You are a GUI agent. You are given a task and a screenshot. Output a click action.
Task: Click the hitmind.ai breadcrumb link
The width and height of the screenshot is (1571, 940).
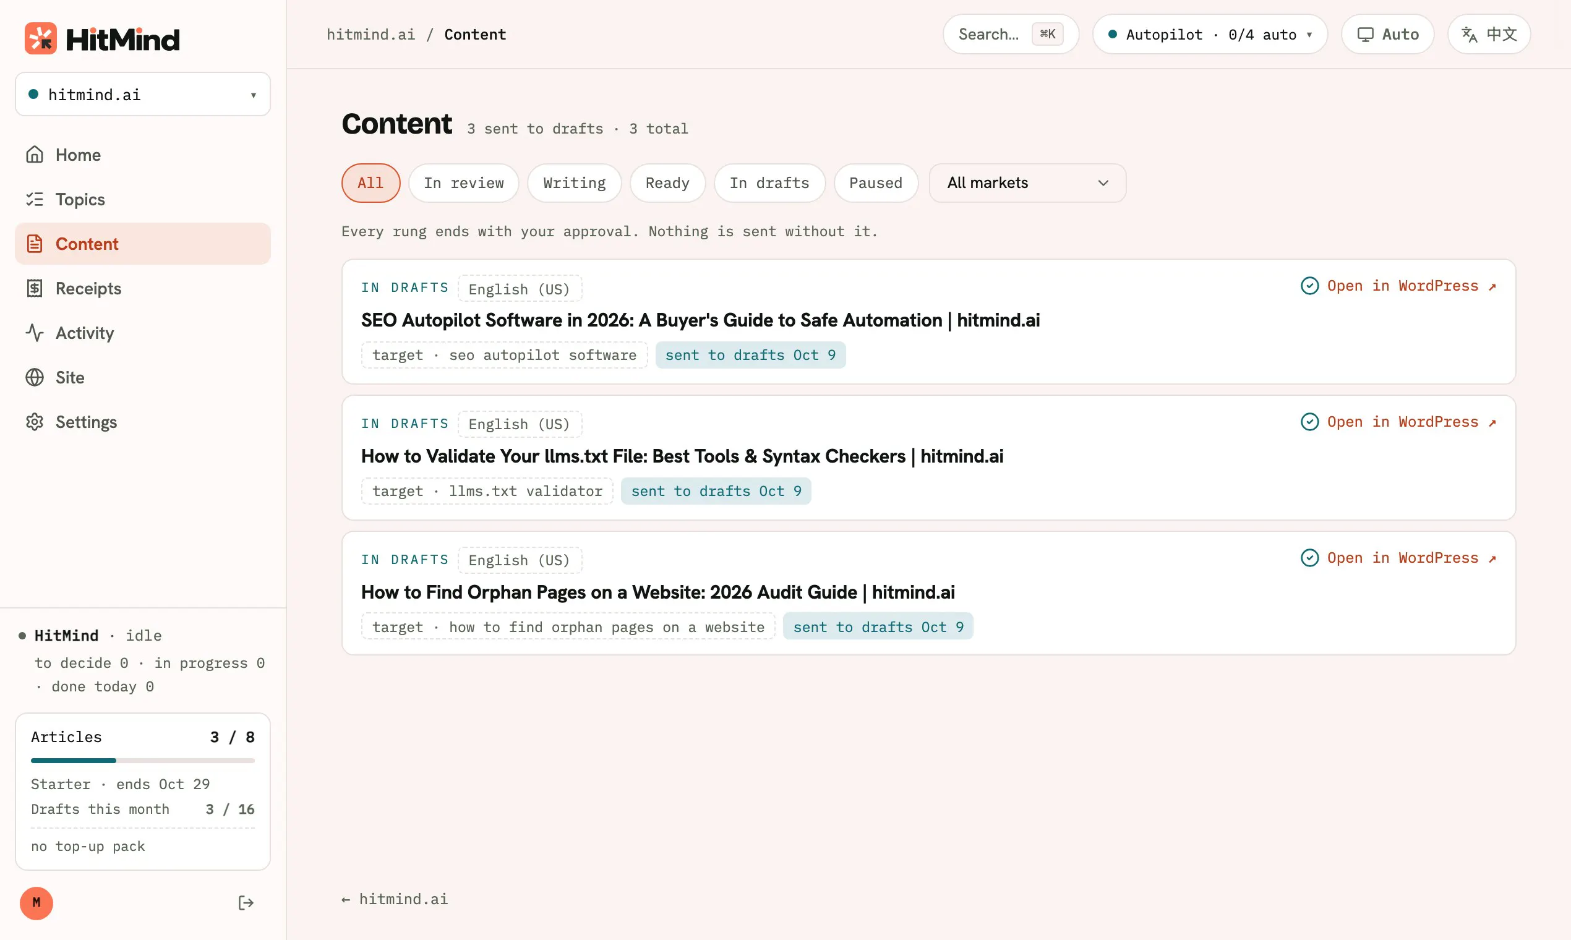[x=370, y=34]
